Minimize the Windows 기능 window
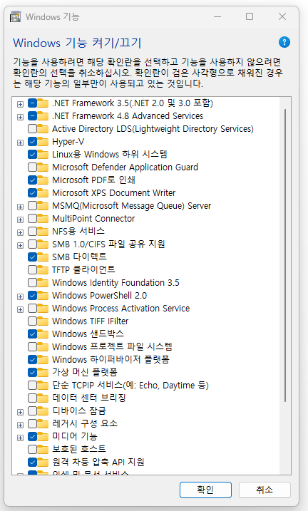This screenshot has height=511, width=308. 217,16
